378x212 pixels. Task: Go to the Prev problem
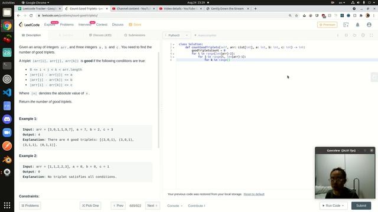tap(118, 206)
